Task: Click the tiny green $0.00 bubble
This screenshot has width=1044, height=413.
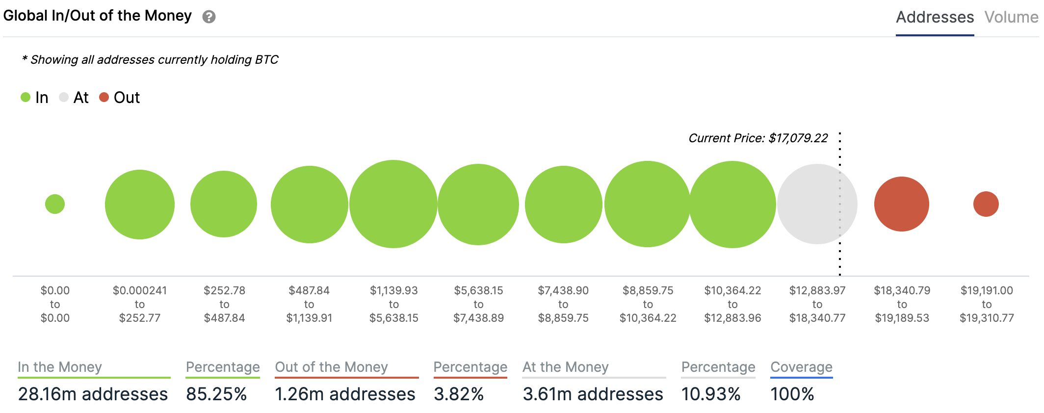Action: (55, 204)
